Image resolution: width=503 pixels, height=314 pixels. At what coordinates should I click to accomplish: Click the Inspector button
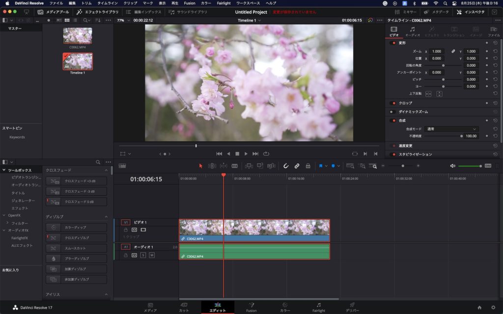[x=471, y=12]
